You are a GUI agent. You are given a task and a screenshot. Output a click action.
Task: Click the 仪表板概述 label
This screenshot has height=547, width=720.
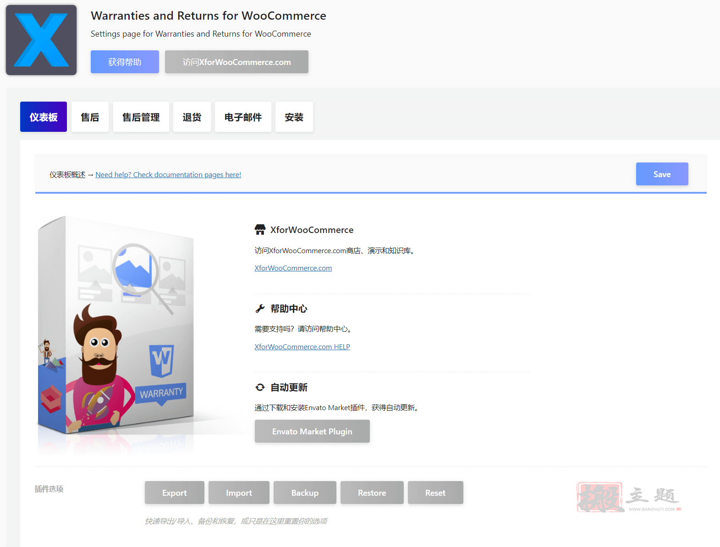[67, 175]
